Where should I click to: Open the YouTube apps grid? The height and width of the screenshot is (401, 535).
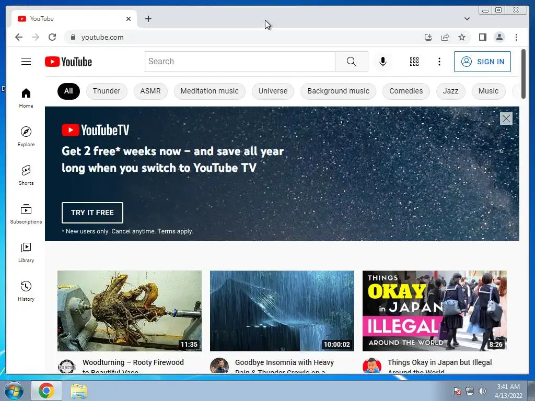[414, 62]
